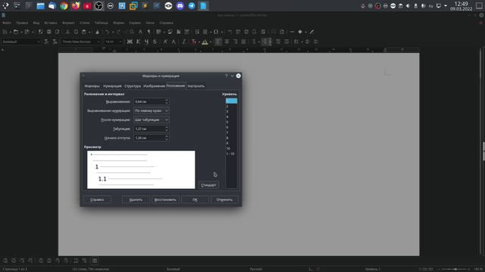The height and width of the screenshot is (272, 485).
Task: Open the 'После нумерации' dropdown
Action: tap(152, 119)
